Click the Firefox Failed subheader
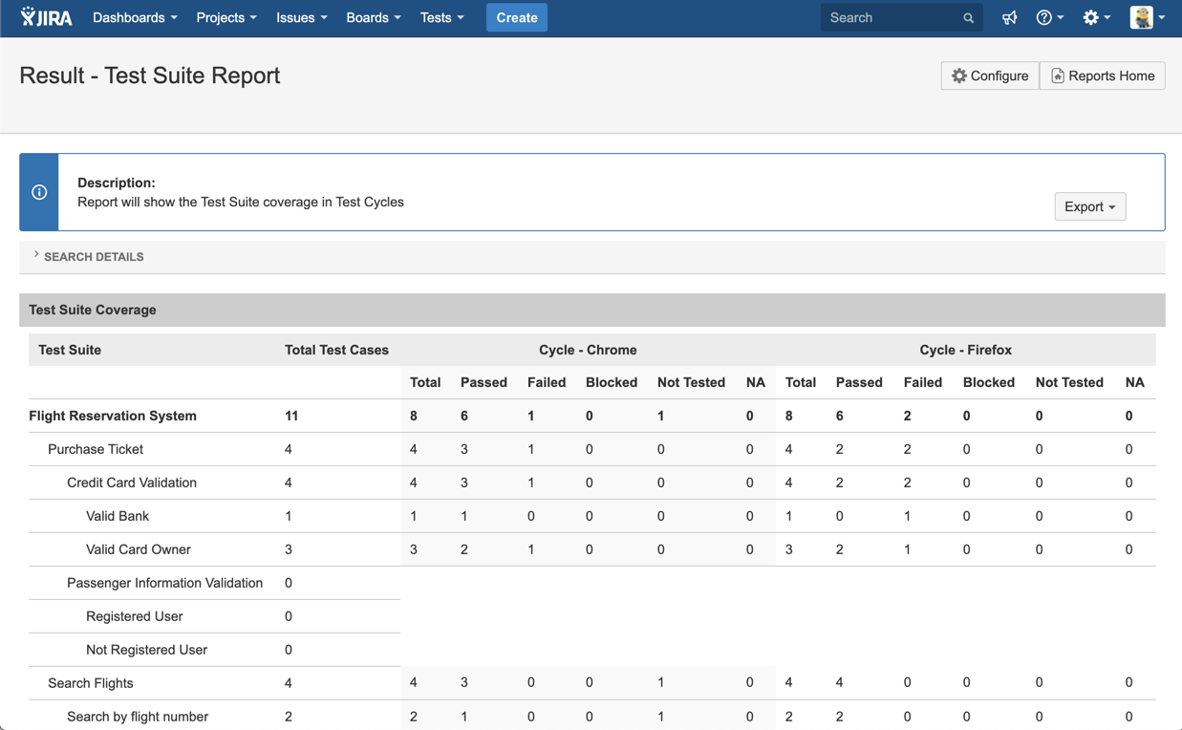 (x=923, y=382)
